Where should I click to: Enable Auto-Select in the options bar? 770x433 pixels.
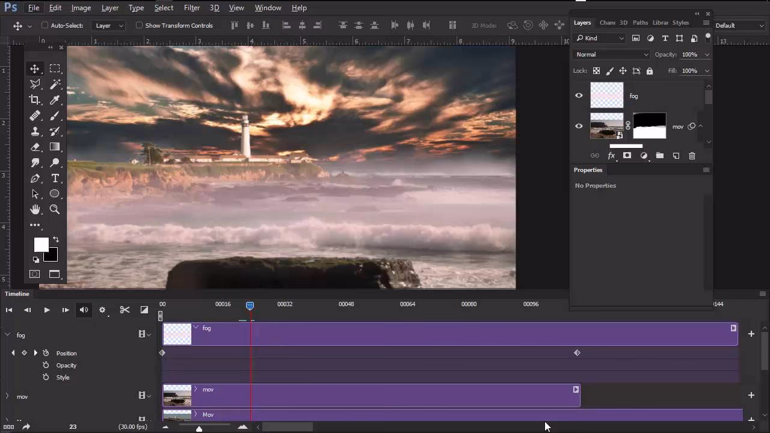tap(45, 25)
